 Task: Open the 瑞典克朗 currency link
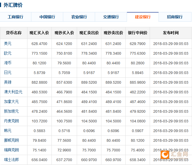click(x=11, y=150)
